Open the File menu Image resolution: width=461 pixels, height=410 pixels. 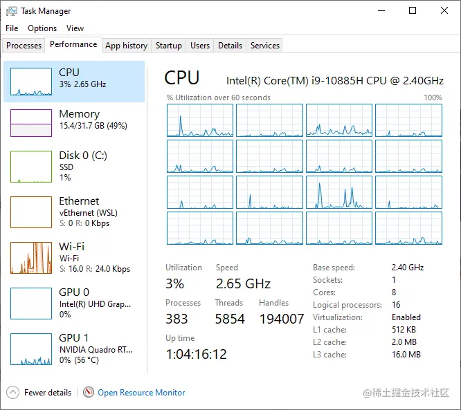coord(12,28)
